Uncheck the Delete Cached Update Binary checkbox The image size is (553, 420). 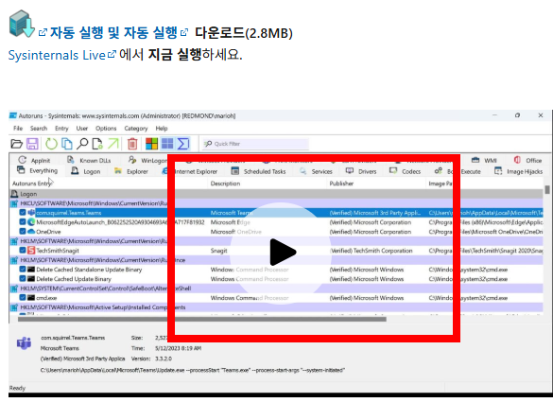[x=23, y=279]
